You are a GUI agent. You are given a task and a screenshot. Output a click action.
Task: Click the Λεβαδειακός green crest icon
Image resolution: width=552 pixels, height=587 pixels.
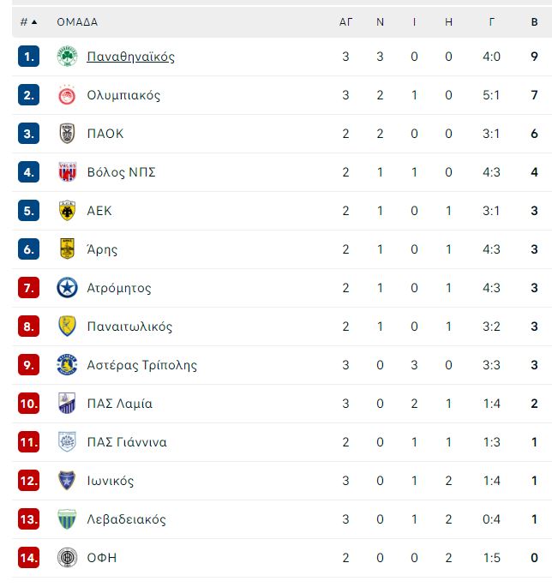(67, 518)
